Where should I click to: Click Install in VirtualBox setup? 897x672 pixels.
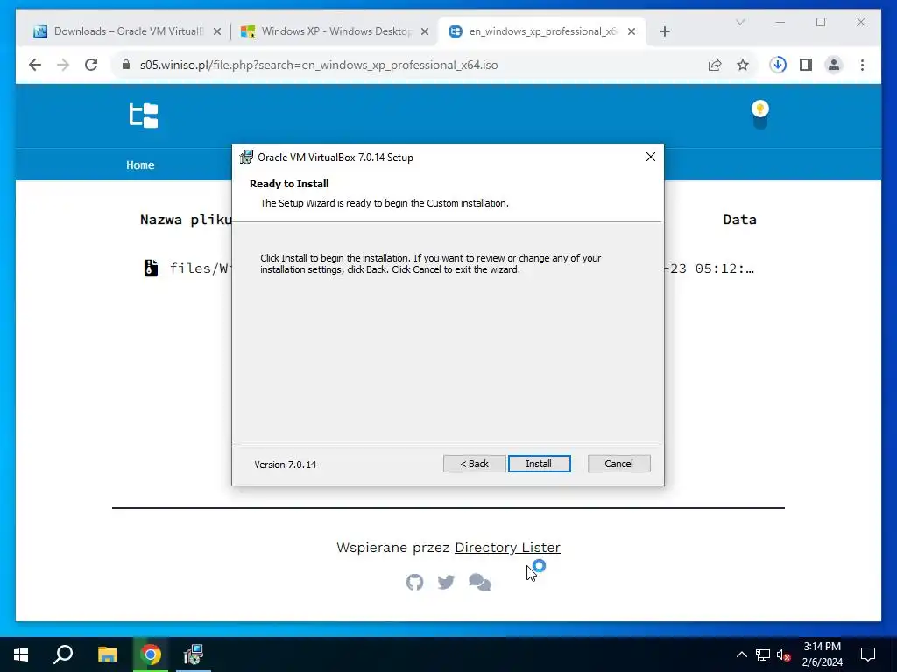click(539, 464)
